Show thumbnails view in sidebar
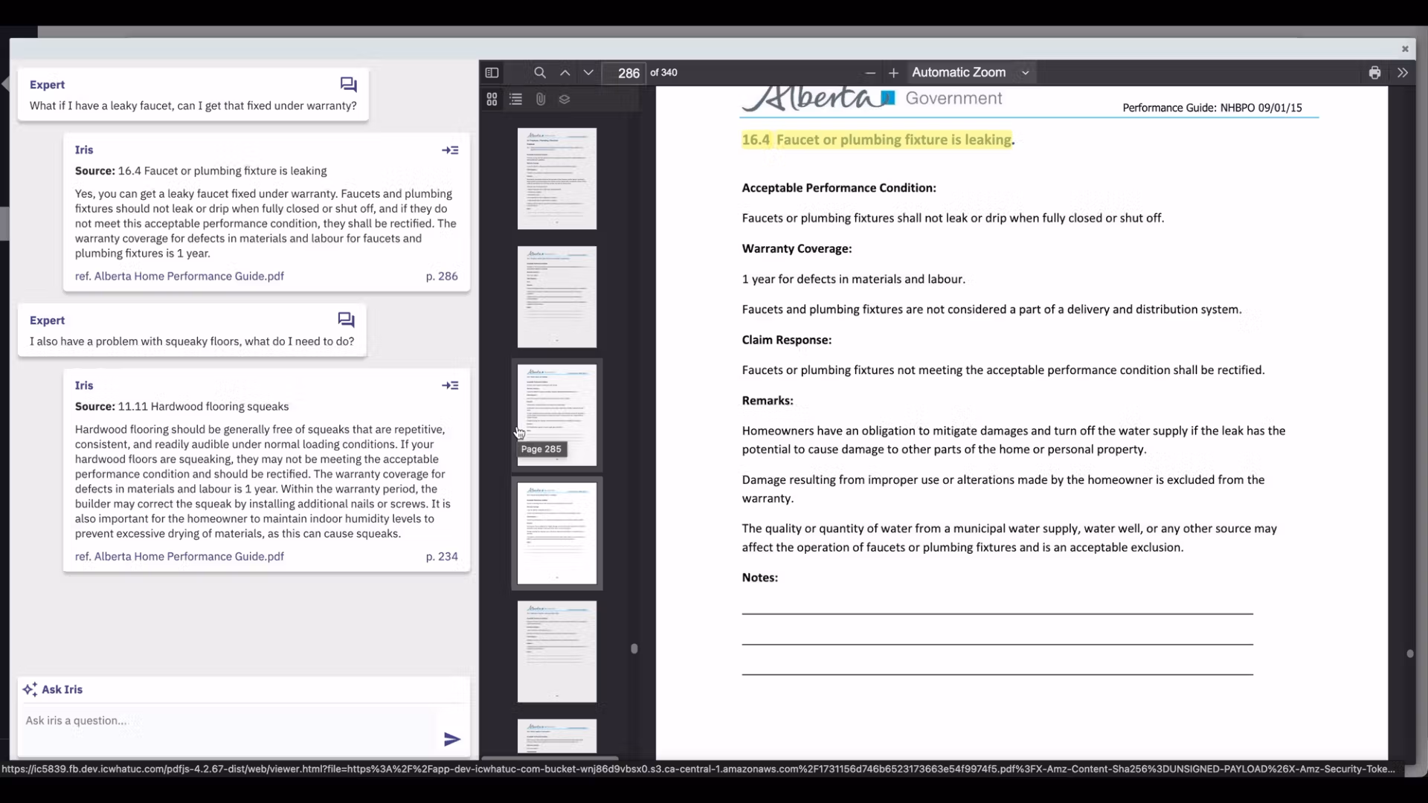 [x=492, y=99]
